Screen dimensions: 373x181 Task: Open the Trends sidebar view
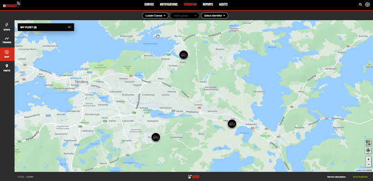click(x=7, y=40)
